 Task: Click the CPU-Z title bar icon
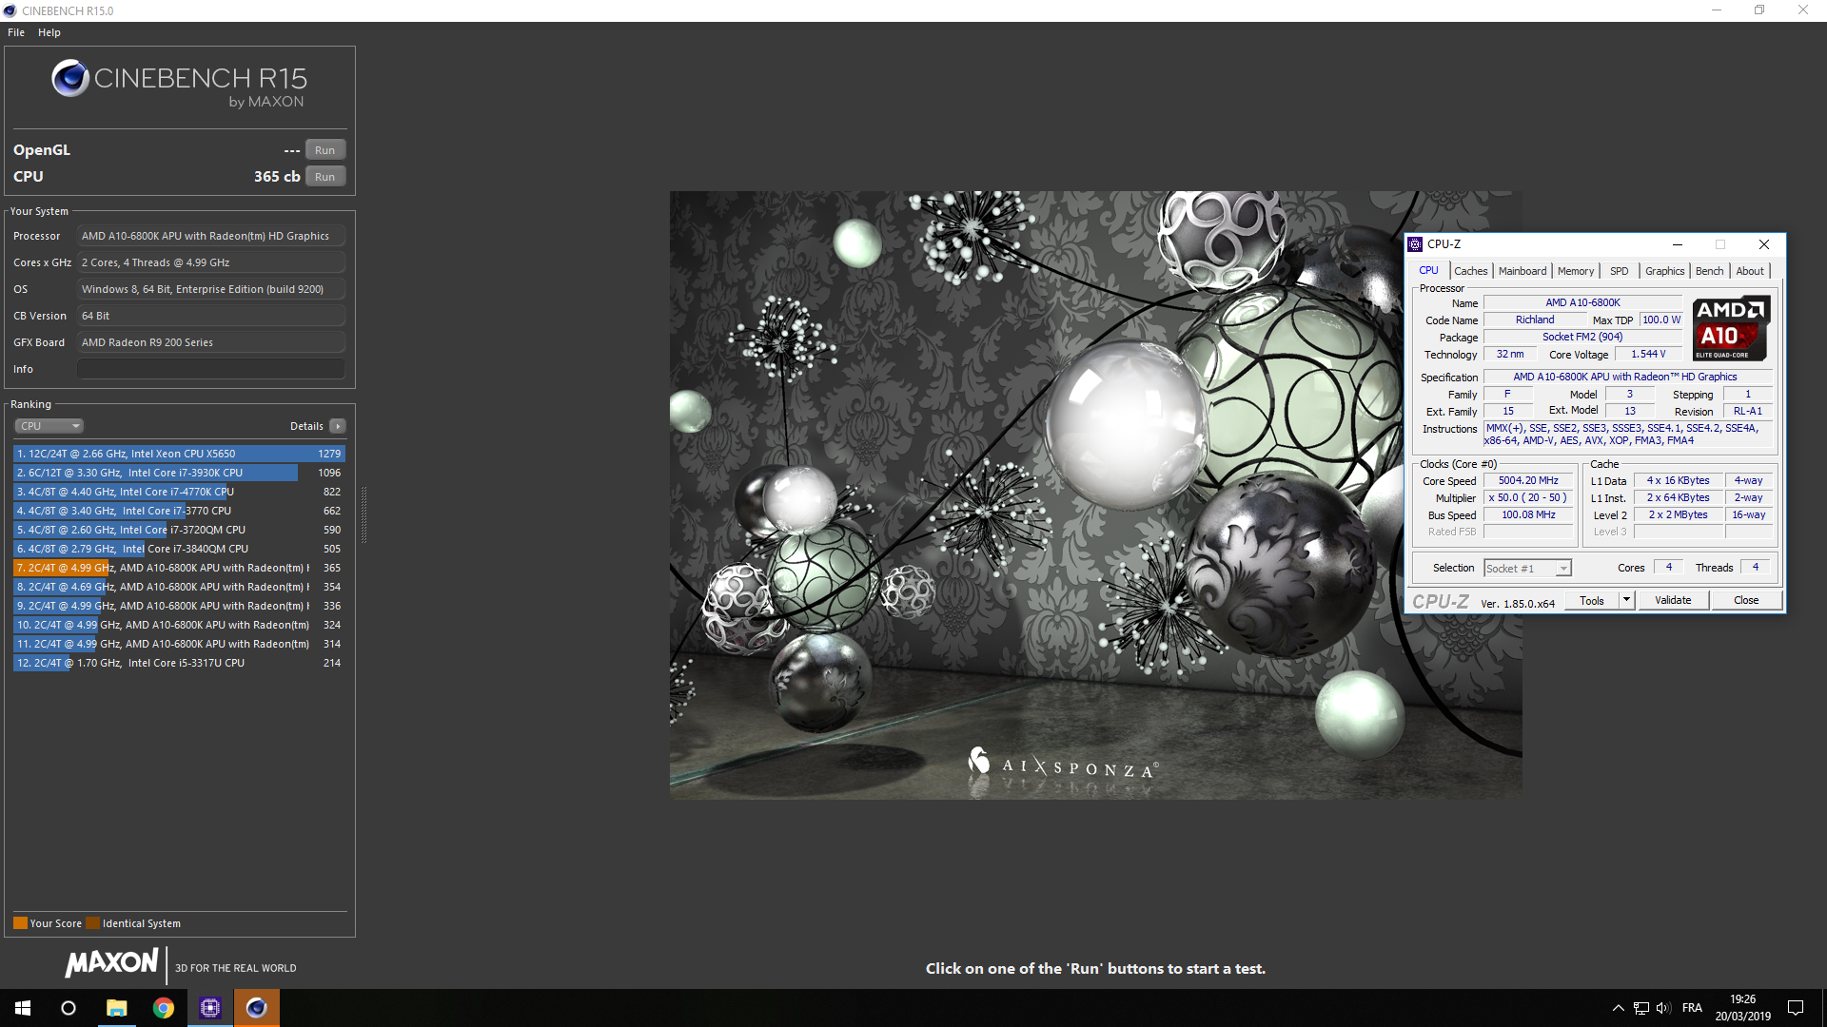pyautogui.click(x=1415, y=244)
